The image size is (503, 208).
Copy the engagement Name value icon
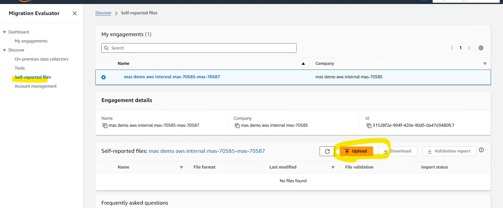105,126
